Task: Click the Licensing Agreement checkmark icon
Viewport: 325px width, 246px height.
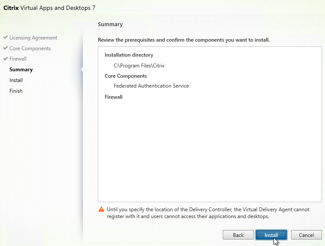Action: coord(6,37)
